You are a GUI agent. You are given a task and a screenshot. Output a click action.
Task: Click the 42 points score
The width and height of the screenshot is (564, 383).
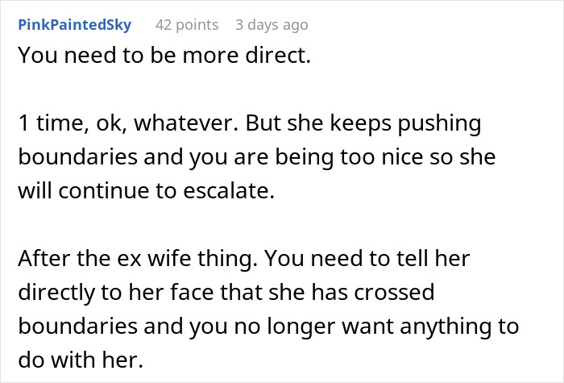pyautogui.click(x=186, y=25)
